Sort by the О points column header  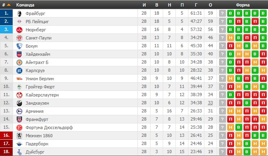pos(210,5)
